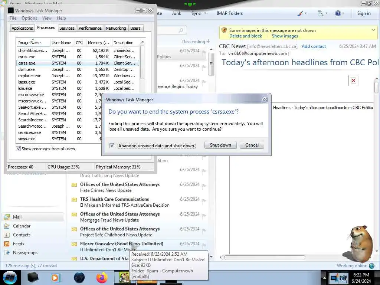Click taskbar clock 6:22 PM
This screenshot has width=380, height=285.
[361, 275]
